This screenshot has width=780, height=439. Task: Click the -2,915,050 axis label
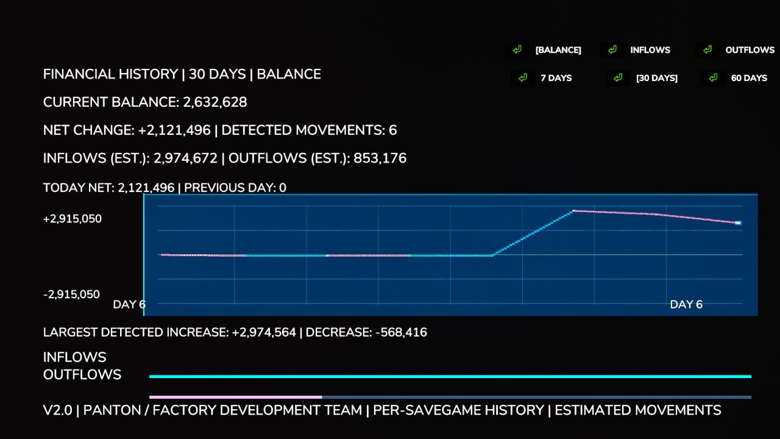(71, 294)
